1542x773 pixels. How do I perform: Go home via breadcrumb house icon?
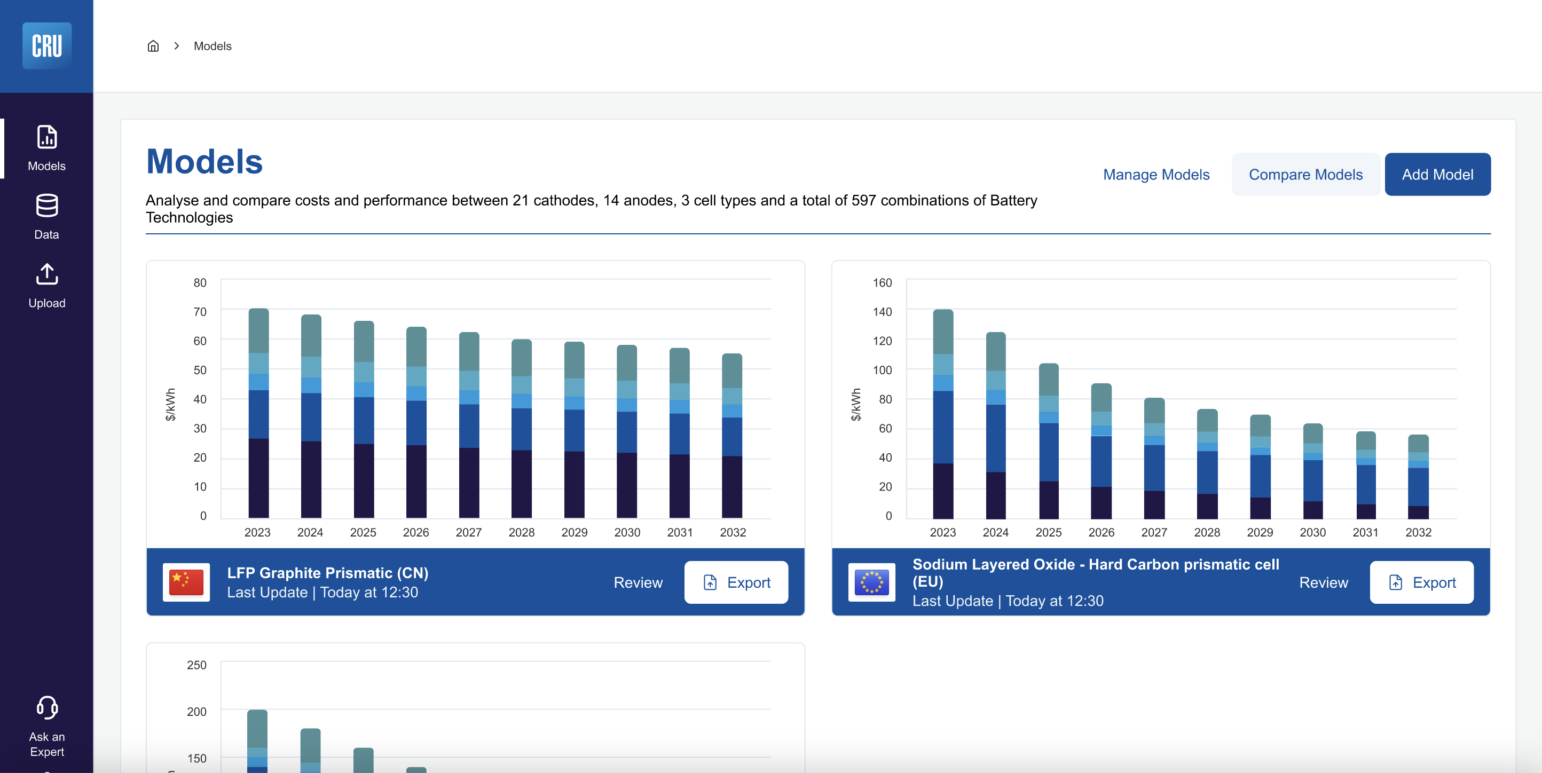pos(153,46)
